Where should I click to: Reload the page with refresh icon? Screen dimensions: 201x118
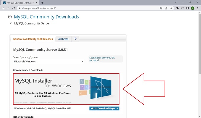pos(14,8)
